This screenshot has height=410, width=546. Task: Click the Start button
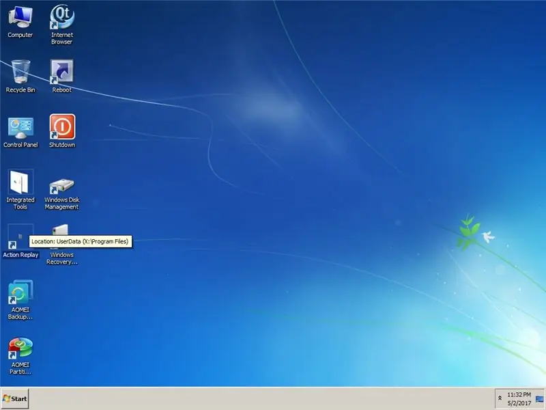pos(14,398)
